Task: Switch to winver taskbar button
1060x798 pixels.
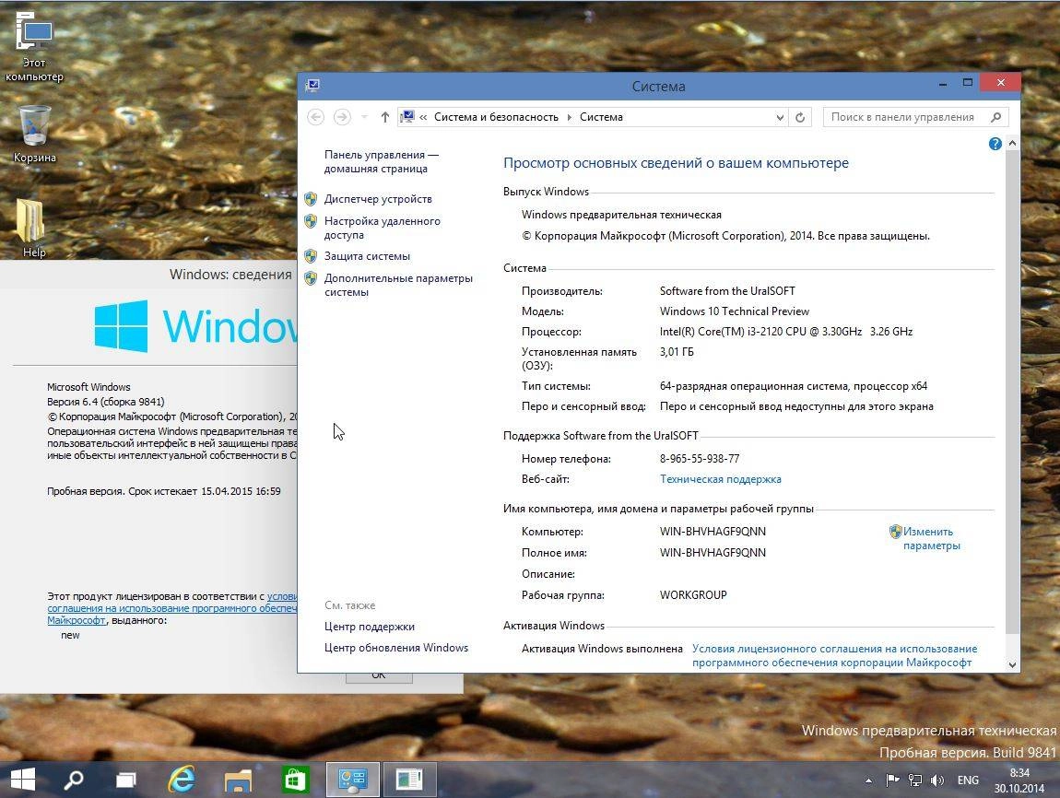Action: pos(409,780)
